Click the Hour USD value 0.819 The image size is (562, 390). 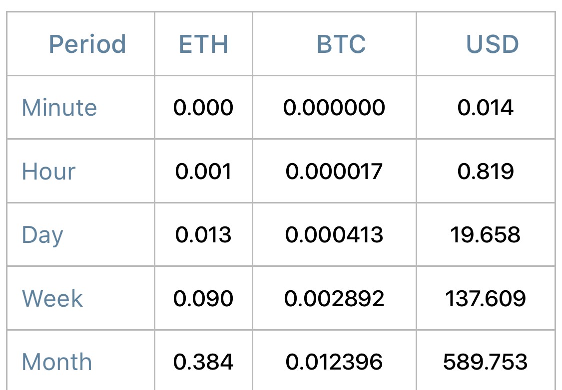pyautogui.click(x=485, y=172)
